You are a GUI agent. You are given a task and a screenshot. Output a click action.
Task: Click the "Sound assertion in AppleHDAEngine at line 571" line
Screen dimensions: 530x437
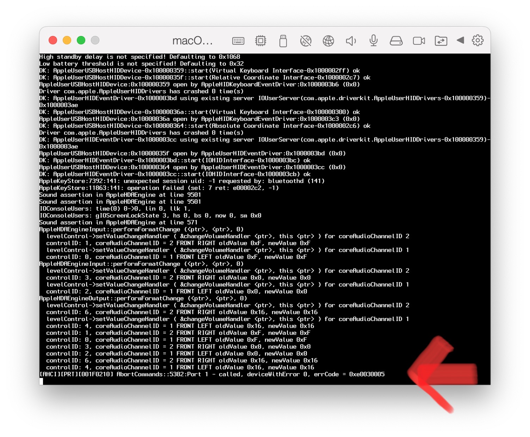(x=118, y=223)
